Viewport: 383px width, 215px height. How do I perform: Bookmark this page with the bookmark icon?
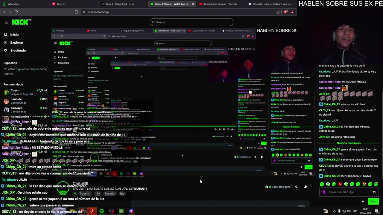tap(76, 12)
